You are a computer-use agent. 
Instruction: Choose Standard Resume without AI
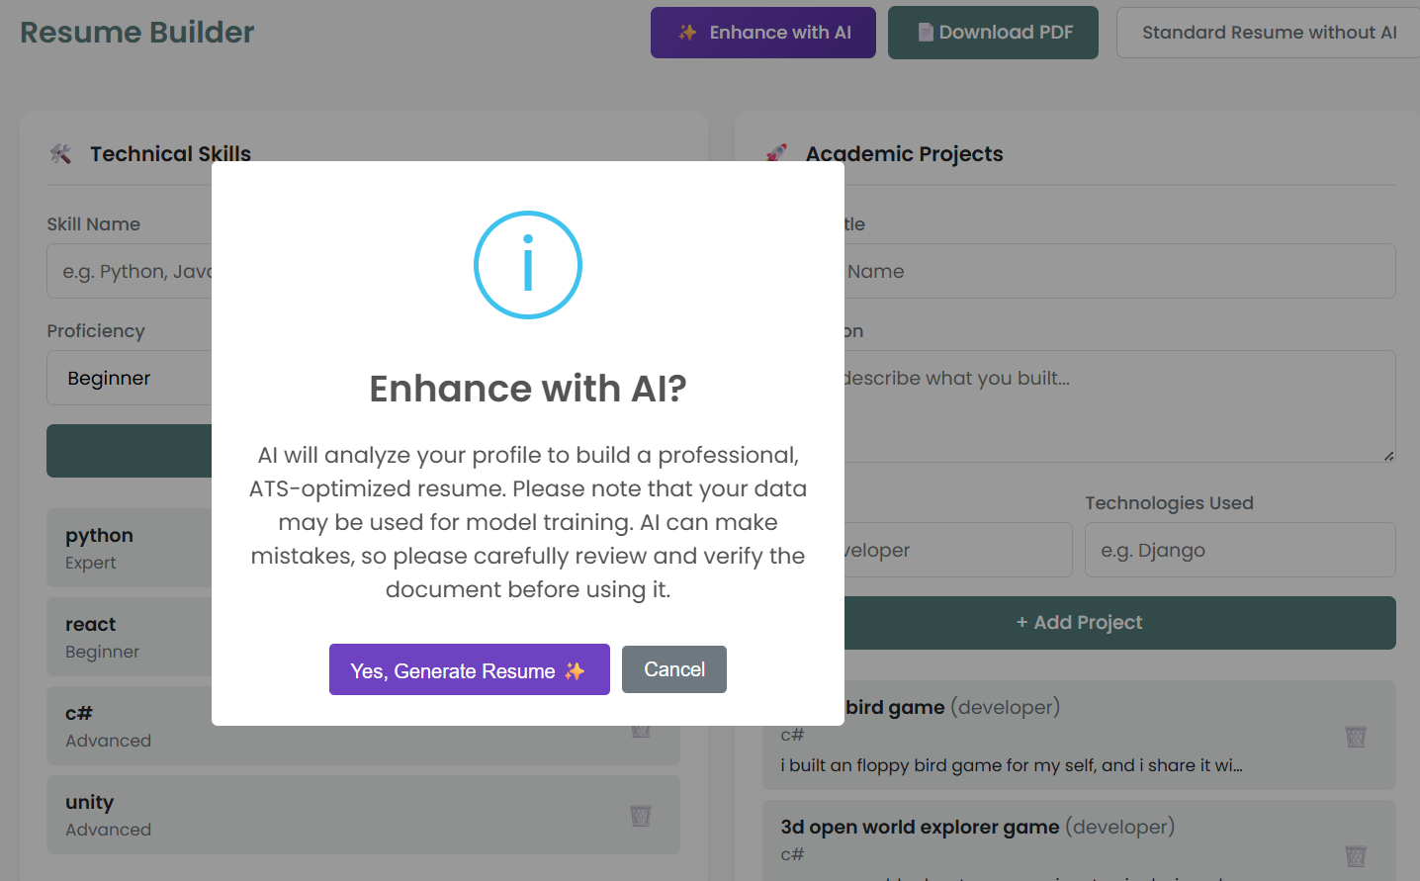pos(1269,33)
